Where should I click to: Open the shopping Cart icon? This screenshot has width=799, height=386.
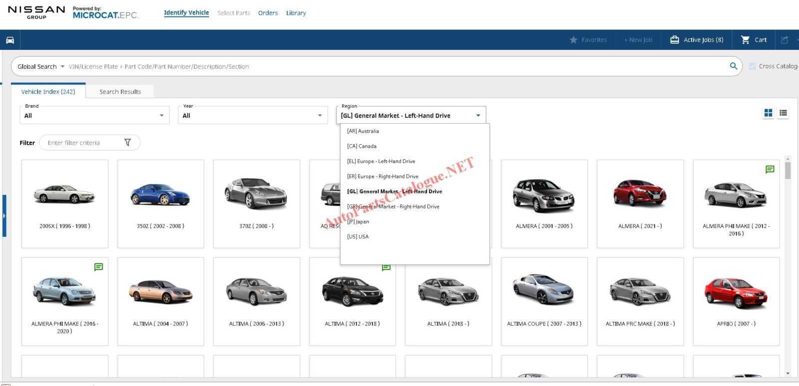pos(745,40)
